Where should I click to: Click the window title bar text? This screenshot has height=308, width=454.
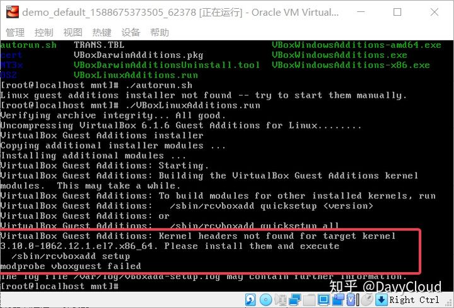point(180,13)
